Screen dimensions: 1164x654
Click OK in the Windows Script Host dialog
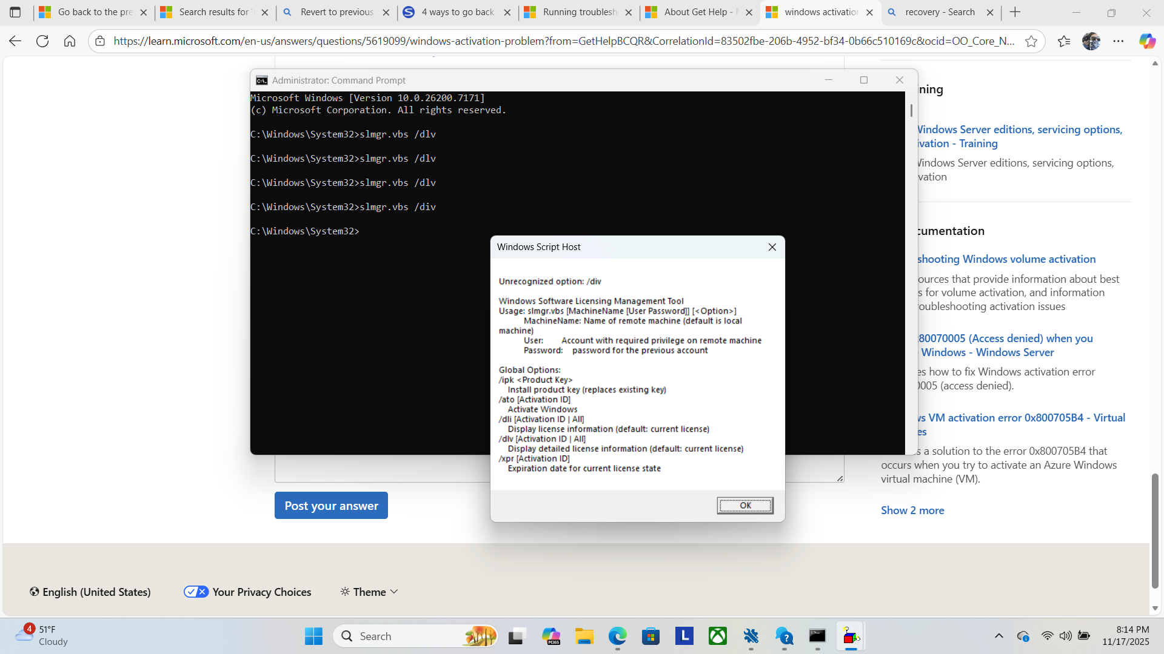pos(745,506)
